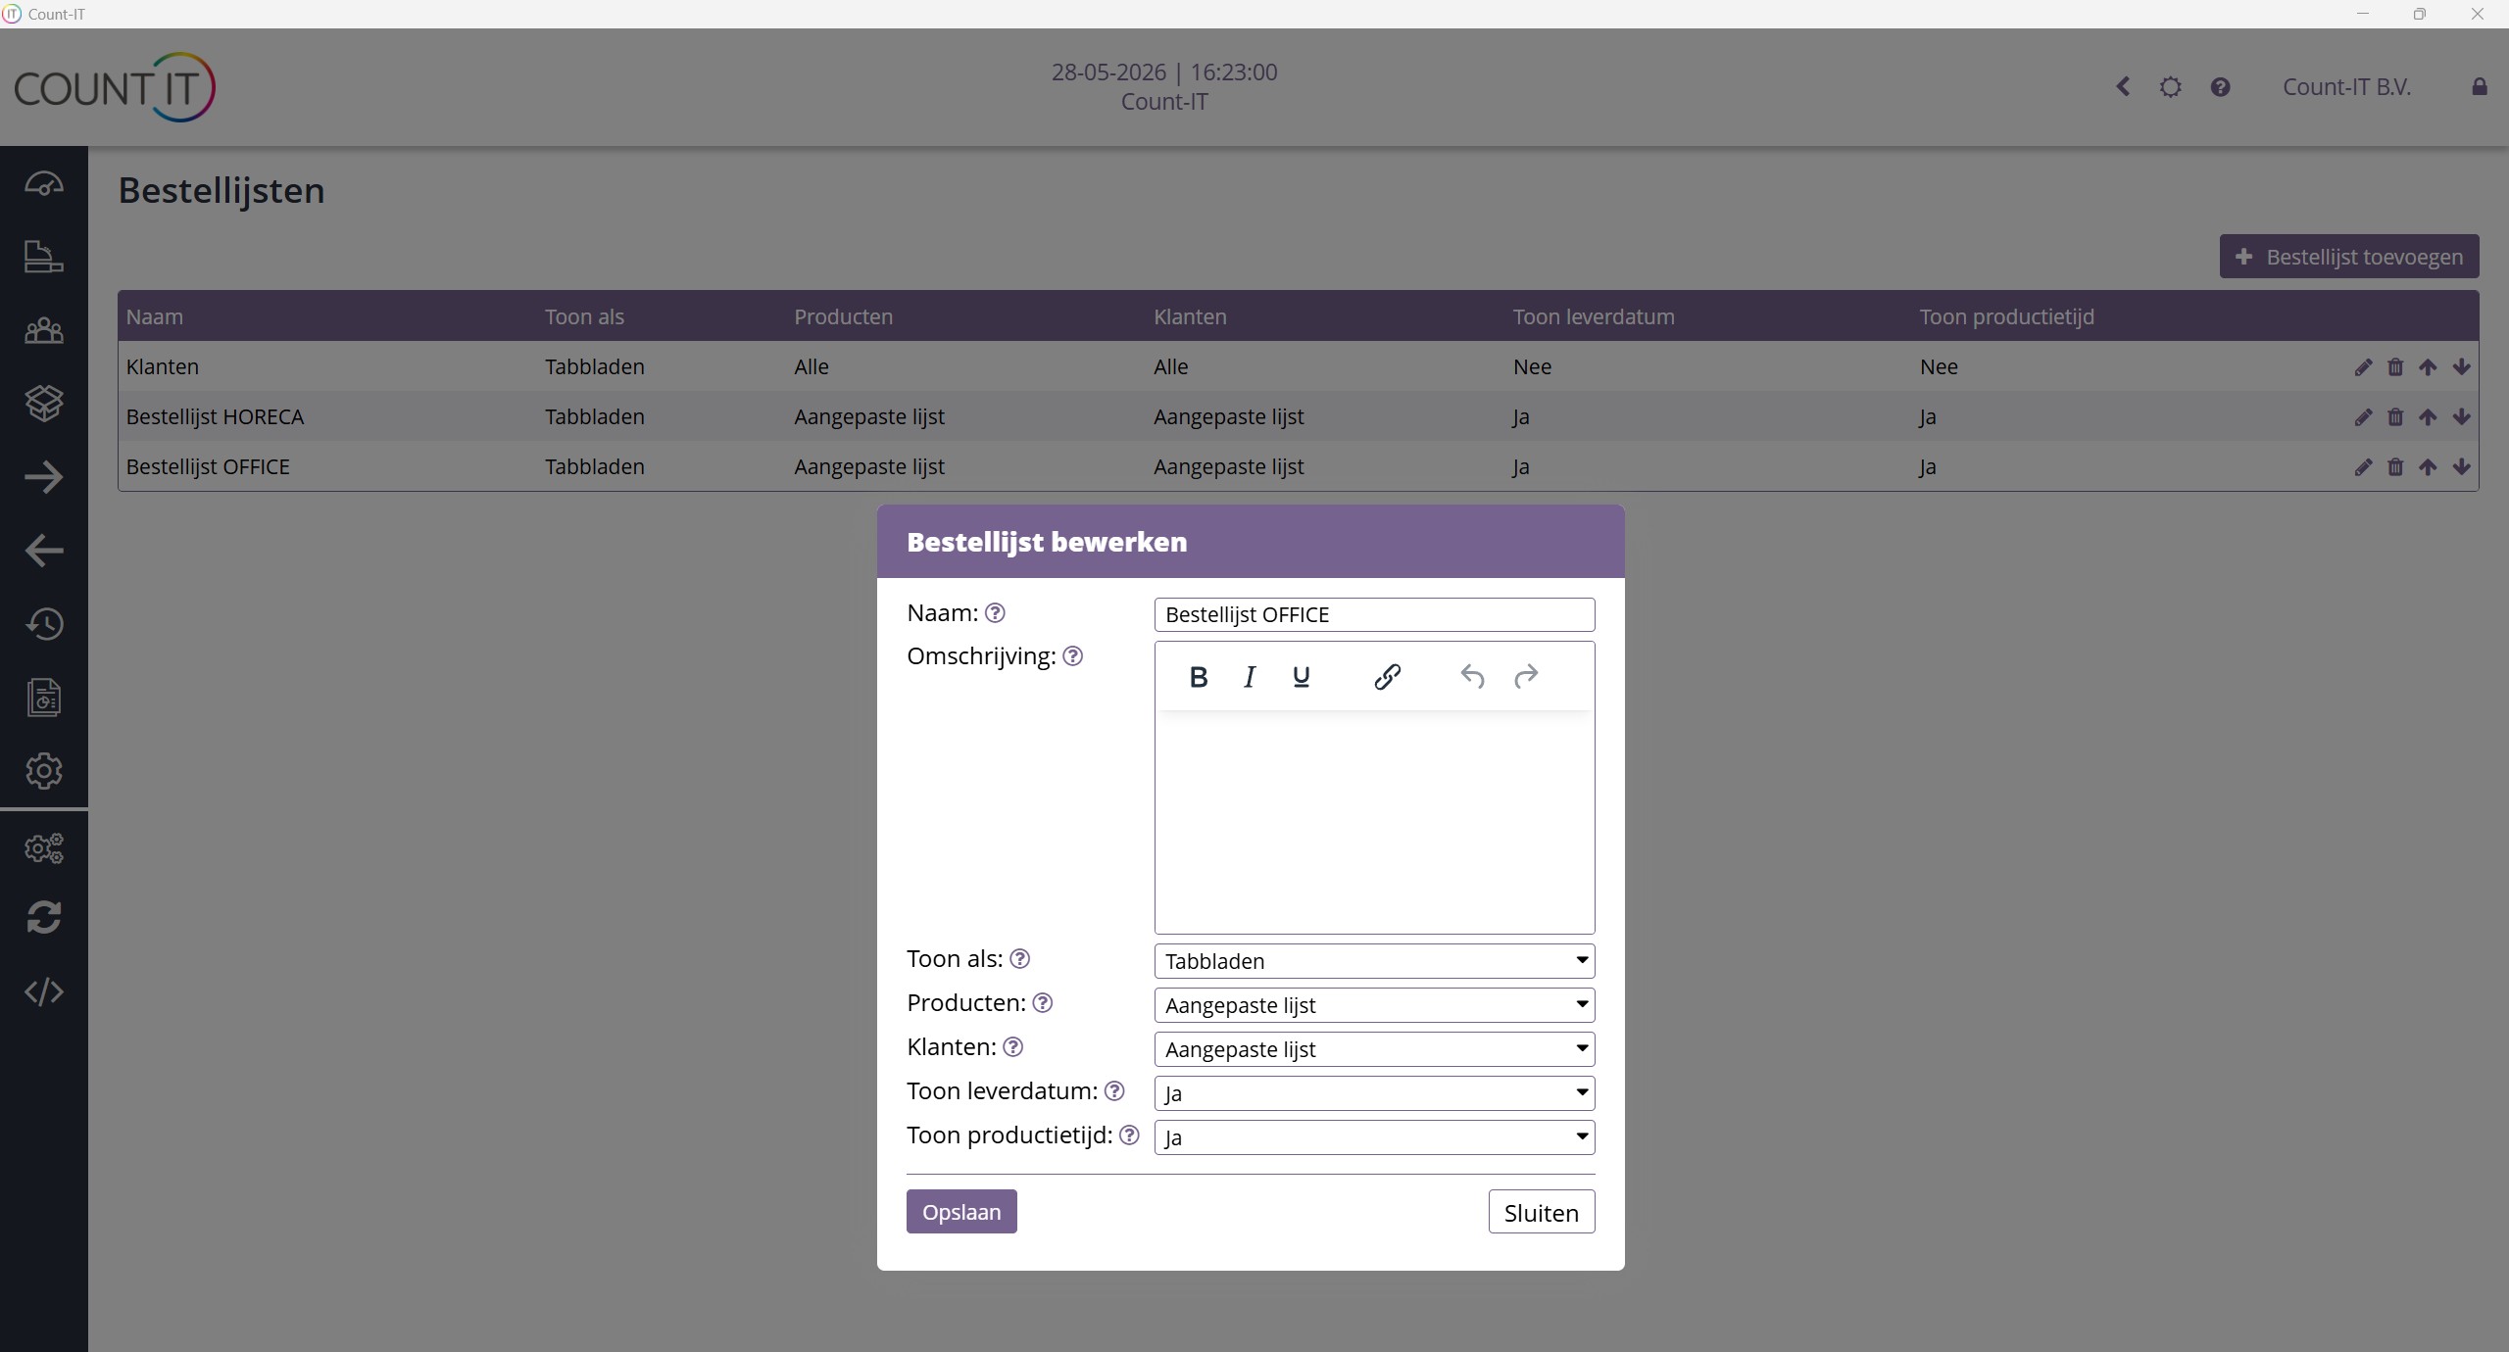2509x1352 pixels.
Task: Show help for Toon productietijd field
Action: 1130,1135
